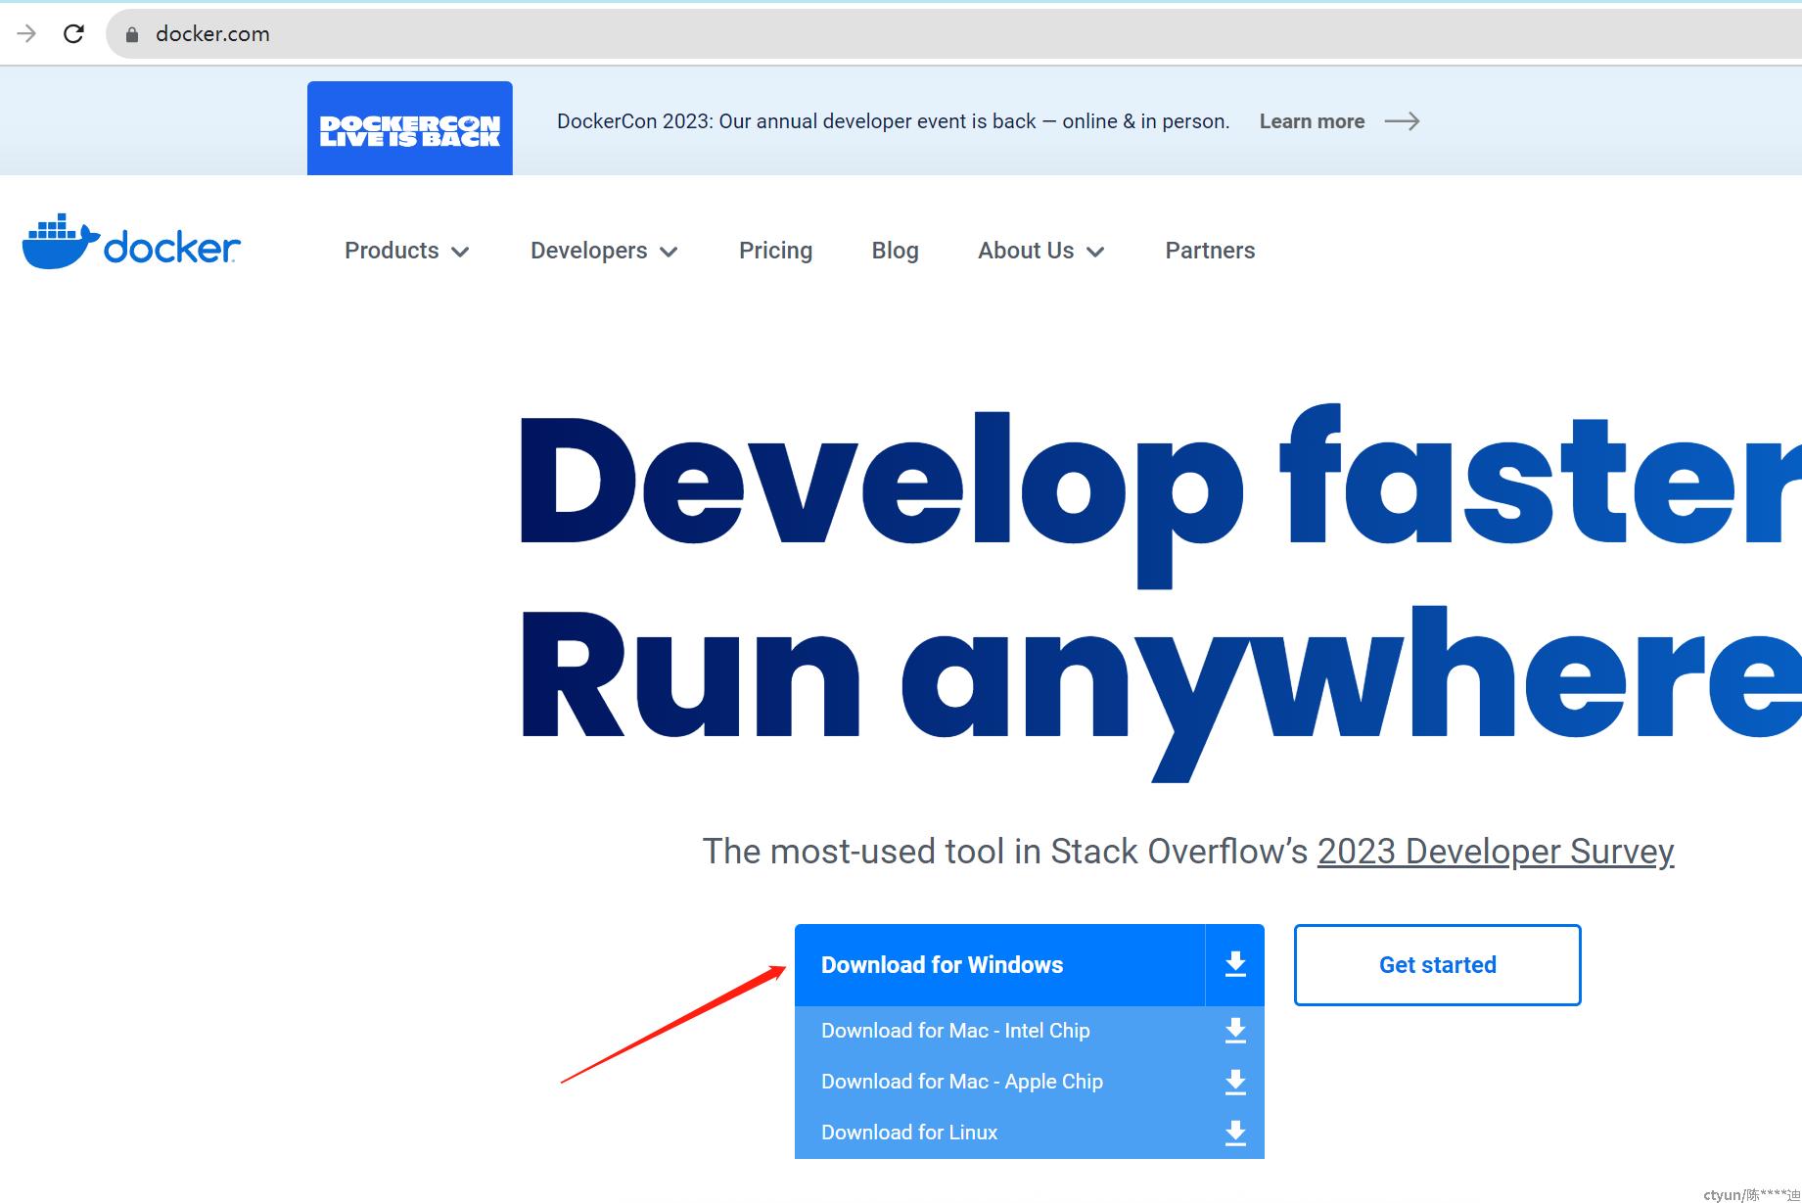The height and width of the screenshot is (1203, 1802).
Task: Click the docker.com address bar
Action: point(953,34)
